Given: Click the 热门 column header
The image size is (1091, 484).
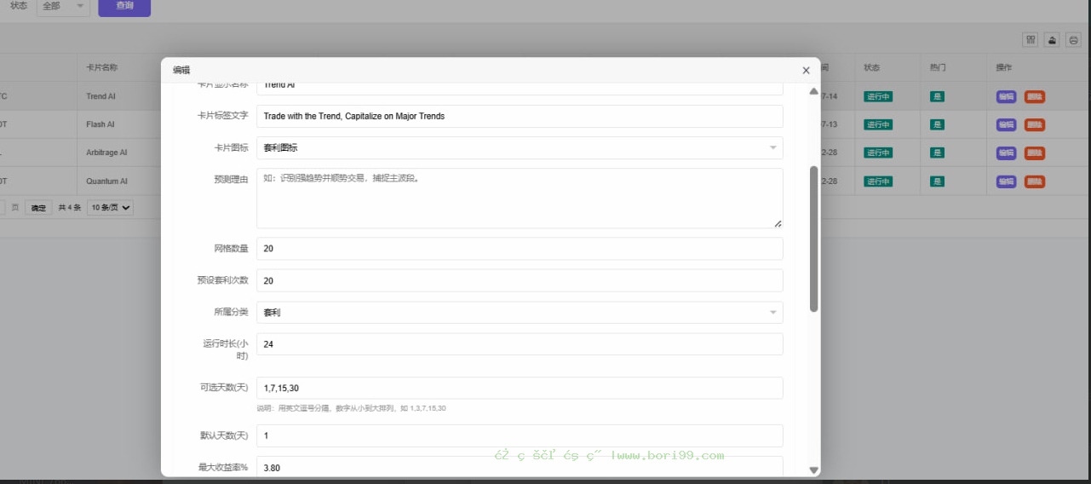Looking at the screenshot, I should click(x=938, y=67).
